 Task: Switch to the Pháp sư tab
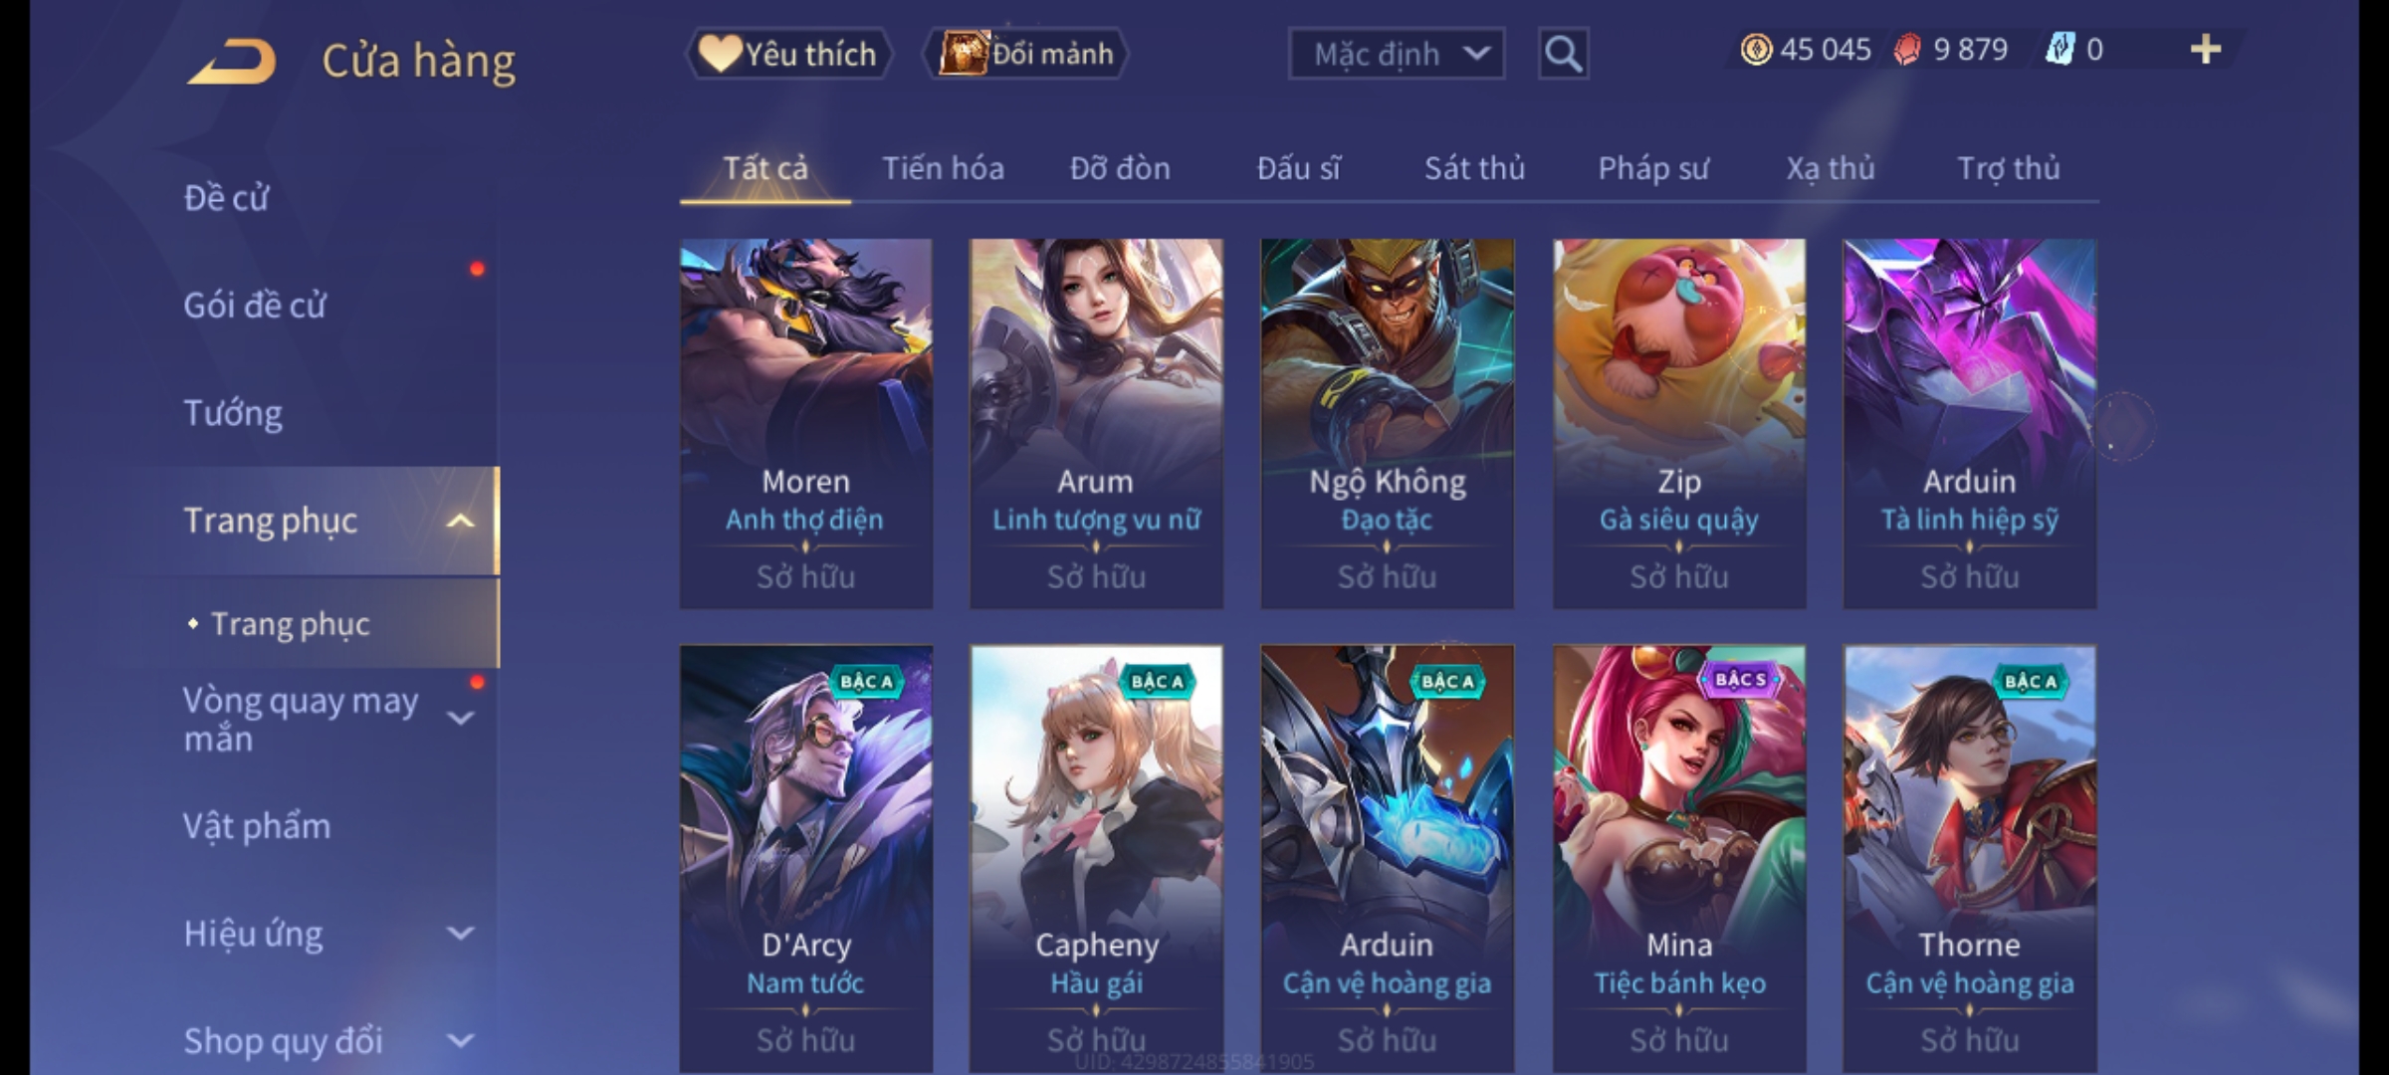pos(1653,168)
